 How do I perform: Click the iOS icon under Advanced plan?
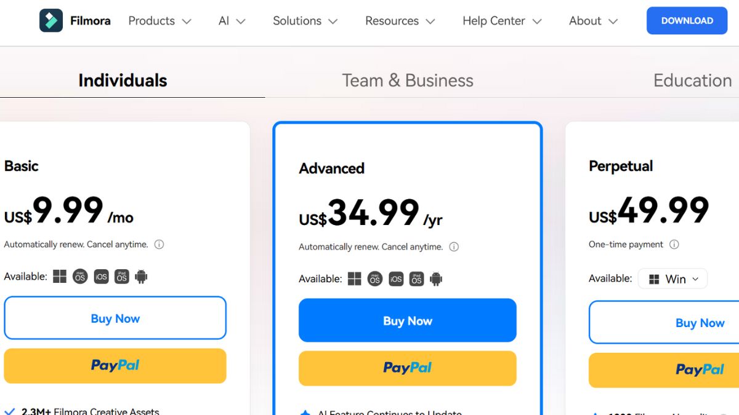click(x=396, y=279)
